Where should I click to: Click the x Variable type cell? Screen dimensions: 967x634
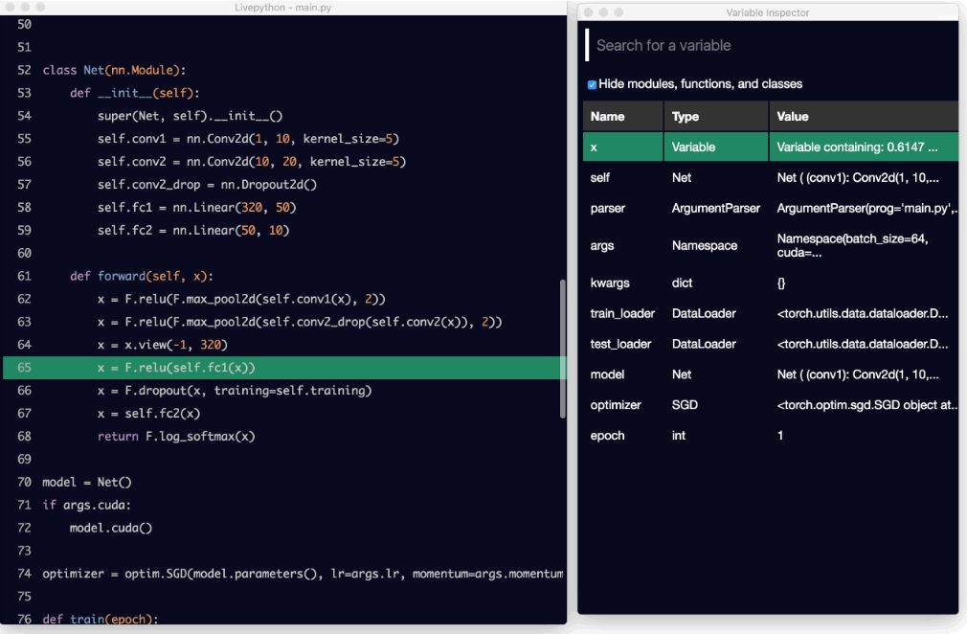pyautogui.click(x=716, y=147)
